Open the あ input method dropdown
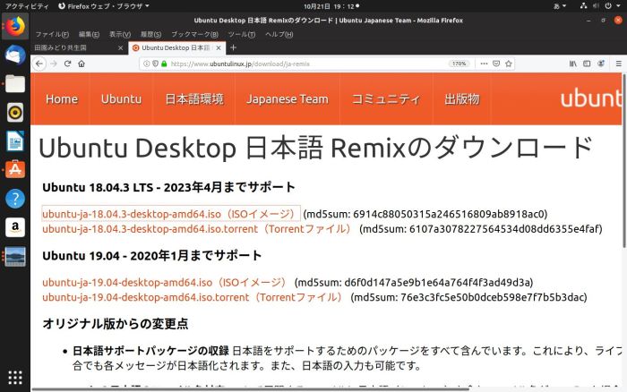627x392 pixels. [560, 6]
